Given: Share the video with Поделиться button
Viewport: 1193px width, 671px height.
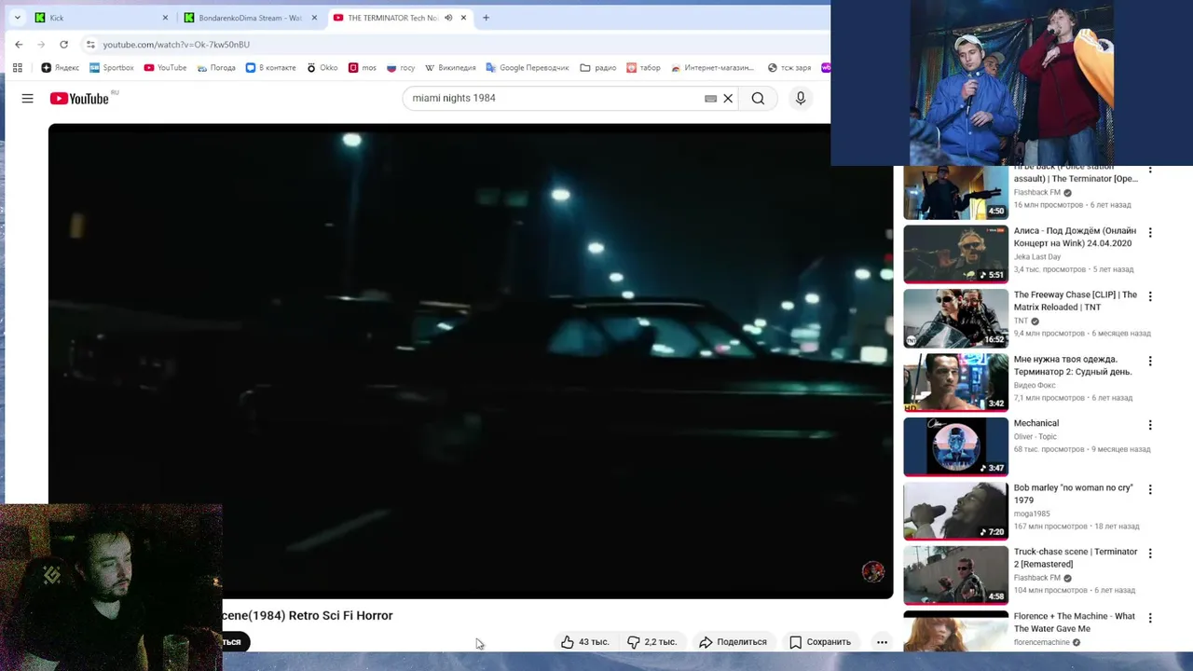Looking at the screenshot, I should tap(733, 641).
